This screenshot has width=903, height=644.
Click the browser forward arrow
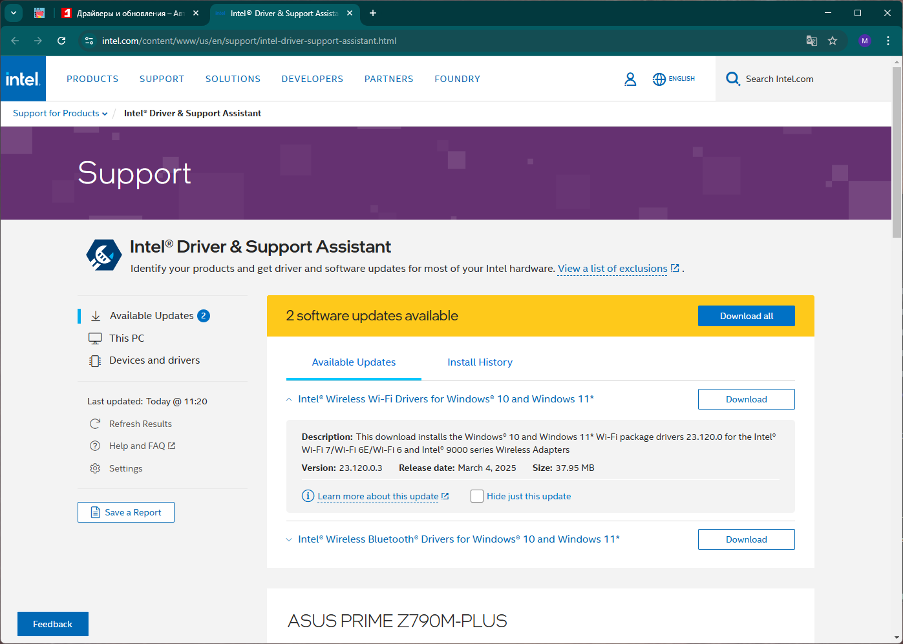point(38,41)
